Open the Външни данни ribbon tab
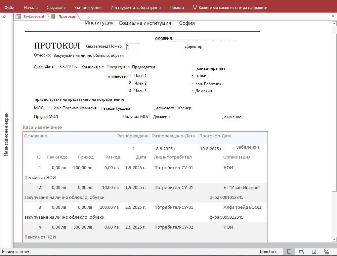The height and width of the screenshot is (256, 337). point(88,7)
